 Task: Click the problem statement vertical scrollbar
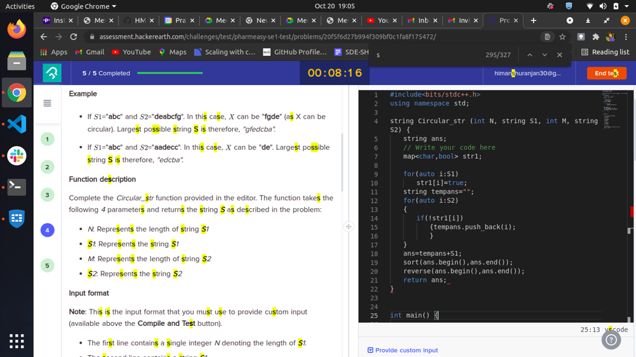(x=342, y=162)
